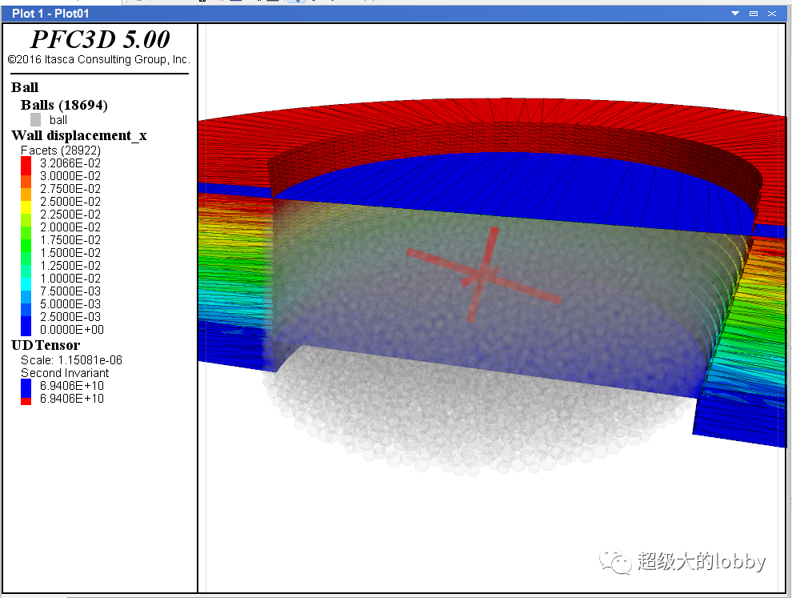The image size is (792, 598).
Task: Click the red tensor cross in the model view
Action: point(482,275)
